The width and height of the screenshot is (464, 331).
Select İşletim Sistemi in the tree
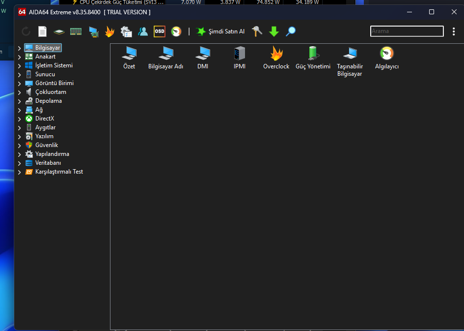click(x=49, y=65)
